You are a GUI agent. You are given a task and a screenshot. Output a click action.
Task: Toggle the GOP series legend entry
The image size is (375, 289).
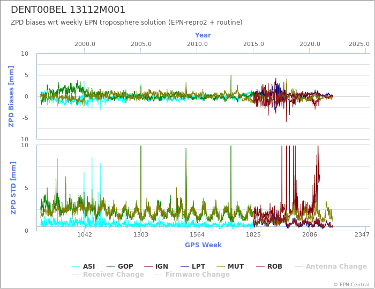120,267
